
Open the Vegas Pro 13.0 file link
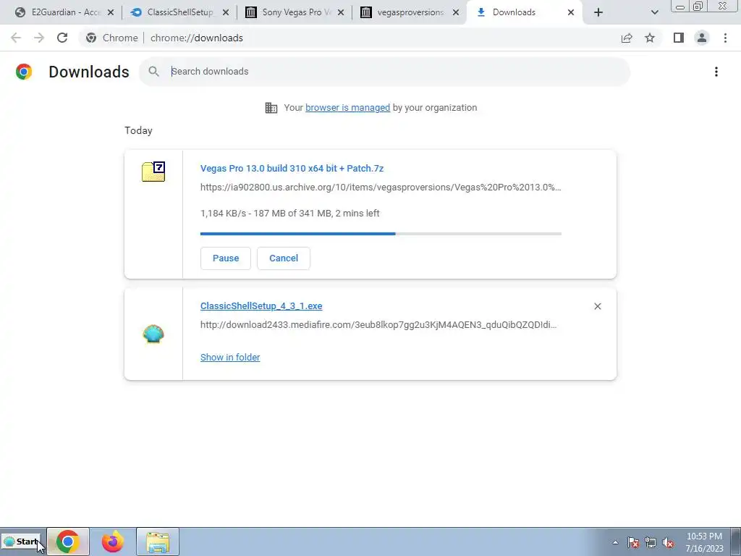pos(292,168)
